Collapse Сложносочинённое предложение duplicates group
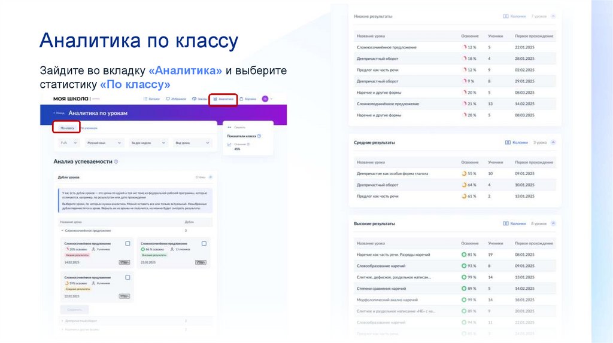This screenshot has height=343, width=613. click(x=62, y=231)
